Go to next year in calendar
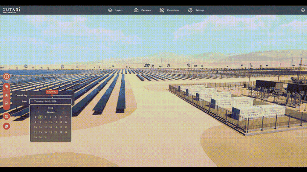The image size is (307, 172). 63,108
